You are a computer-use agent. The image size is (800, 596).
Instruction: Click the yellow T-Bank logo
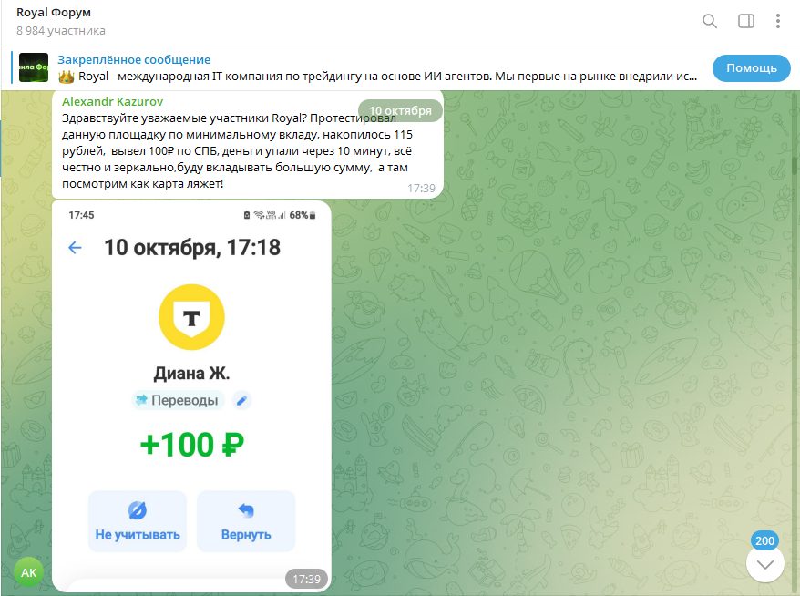(x=191, y=317)
